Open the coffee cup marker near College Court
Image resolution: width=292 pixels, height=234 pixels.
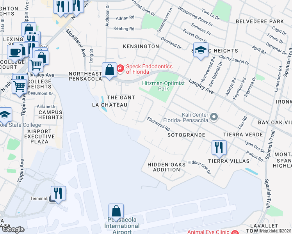(14, 53)
